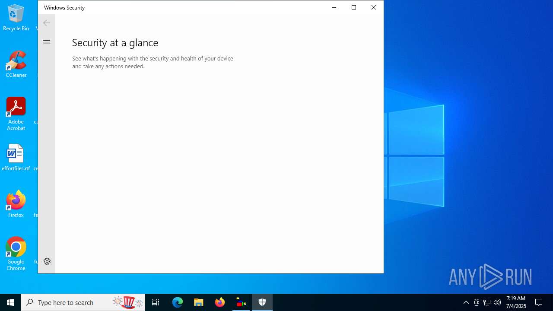This screenshot has width=553, height=311.
Task: Show hidden system tray icons
Action: tap(466, 302)
